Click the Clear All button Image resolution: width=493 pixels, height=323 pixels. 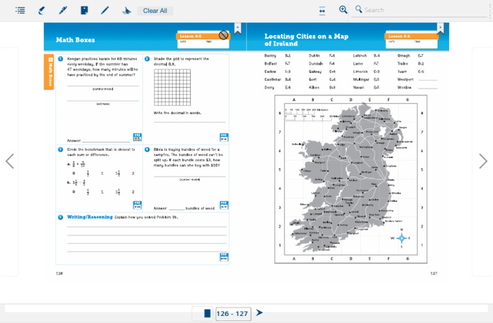[x=155, y=10]
